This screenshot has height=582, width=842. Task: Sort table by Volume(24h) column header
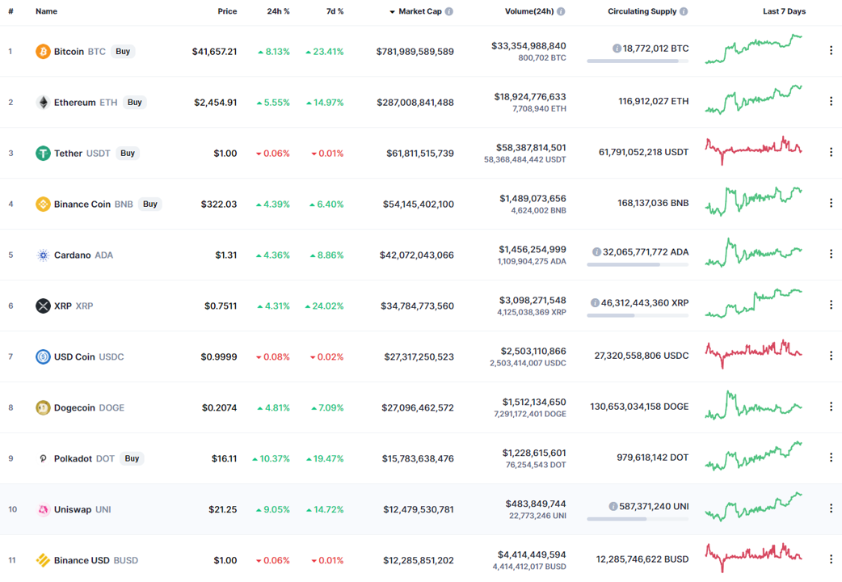pyautogui.click(x=529, y=11)
